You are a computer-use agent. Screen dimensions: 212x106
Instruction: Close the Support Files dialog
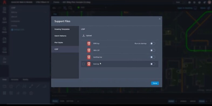160,19
